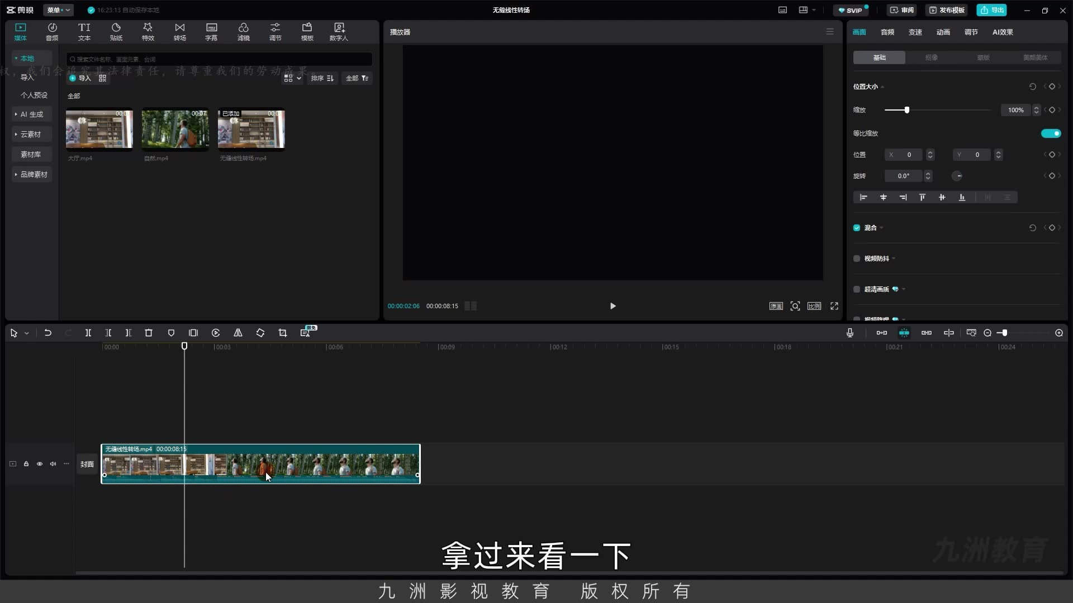Open the 文本 text panel
The image size is (1073, 603).
(x=84, y=32)
